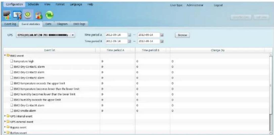Click the Logout link
This screenshot has height=135, width=274.
(218, 5)
